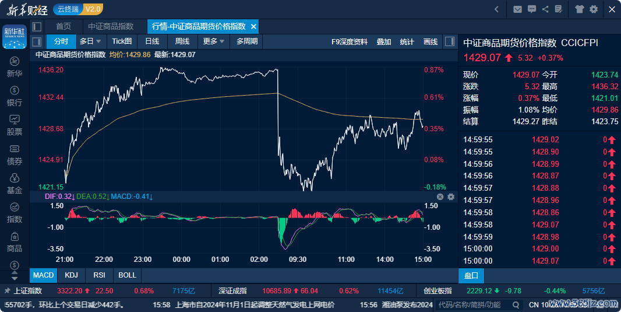The image size is (621, 312).
Task: Open the 股票 sidebar section
Action: (14, 125)
